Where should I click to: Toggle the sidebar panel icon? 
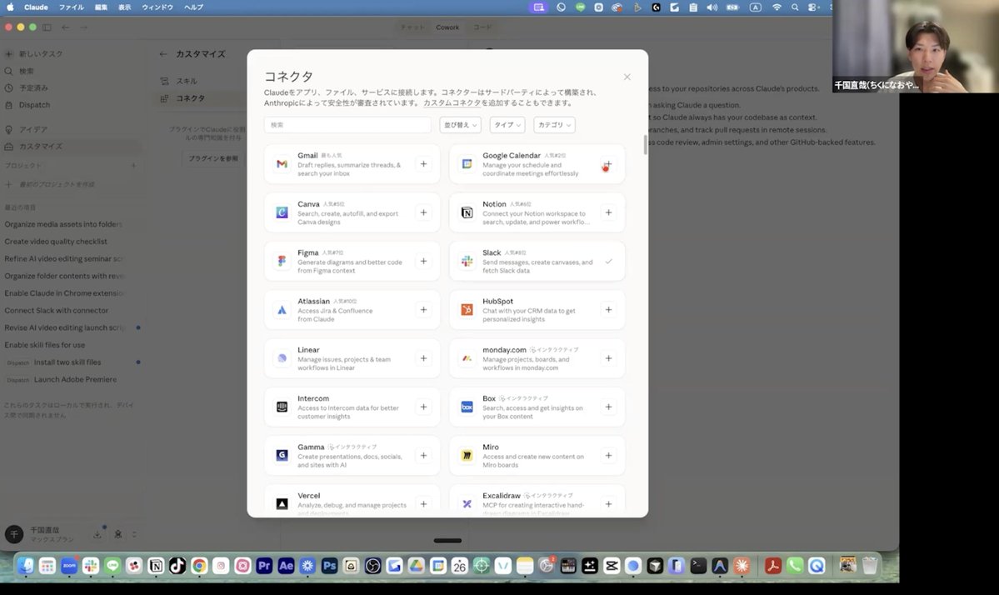point(47,27)
